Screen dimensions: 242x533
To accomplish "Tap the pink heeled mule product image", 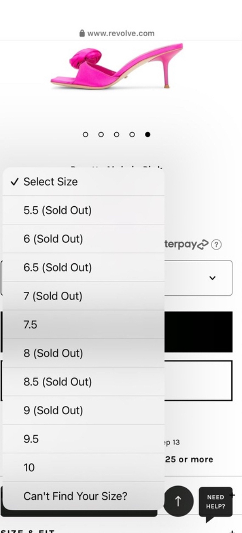I will (x=117, y=66).
